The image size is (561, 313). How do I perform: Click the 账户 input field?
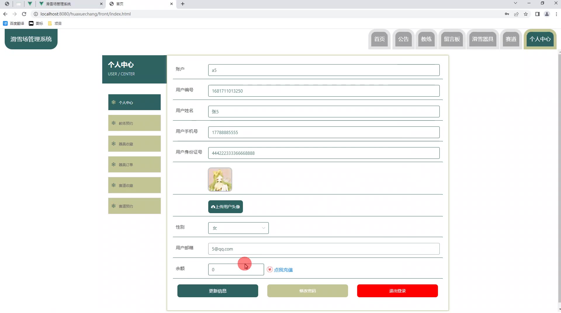(x=324, y=70)
